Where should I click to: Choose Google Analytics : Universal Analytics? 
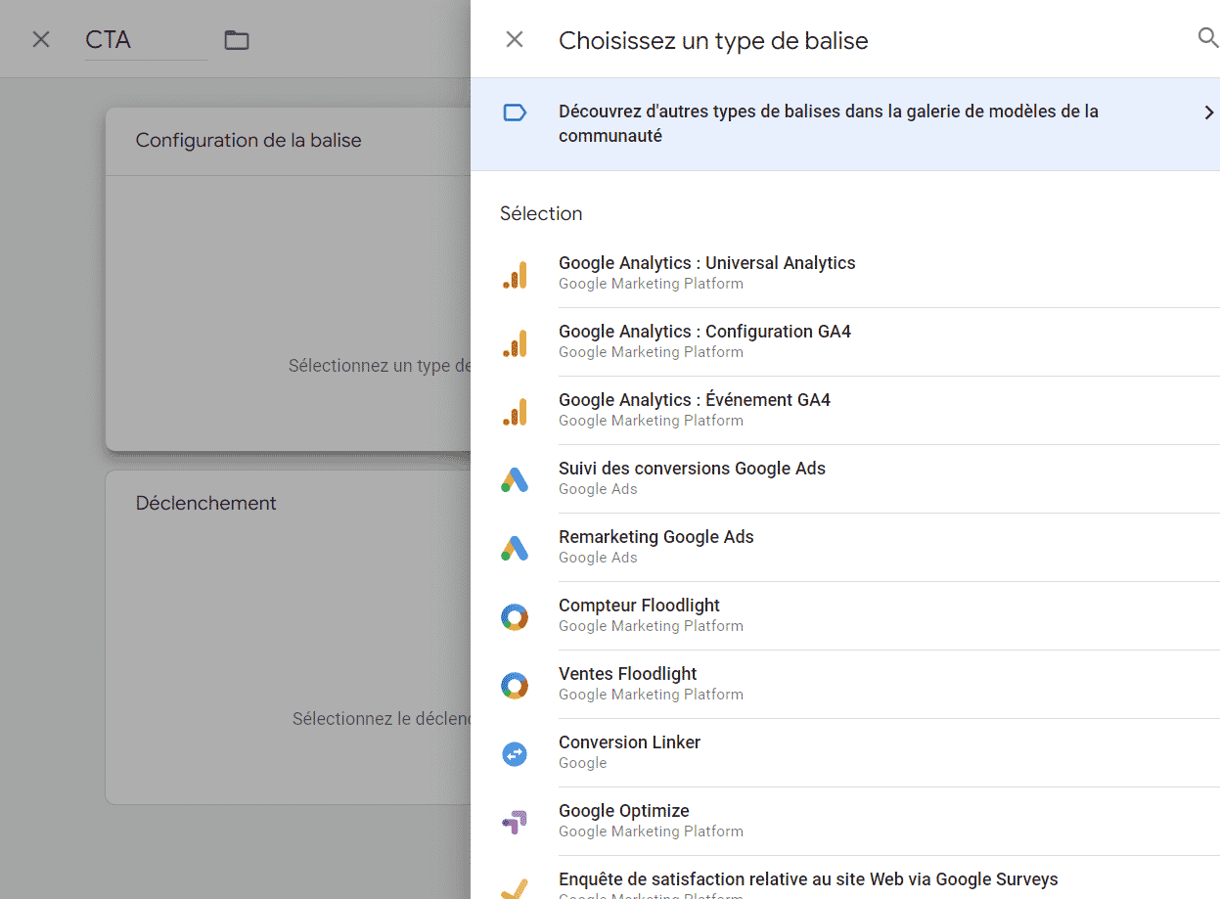[707, 263]
